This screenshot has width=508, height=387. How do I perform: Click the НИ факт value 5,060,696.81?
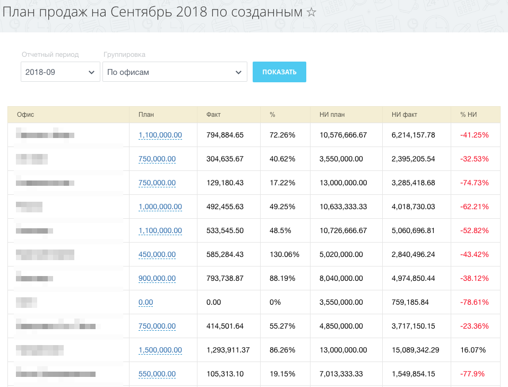coord(413,231)
